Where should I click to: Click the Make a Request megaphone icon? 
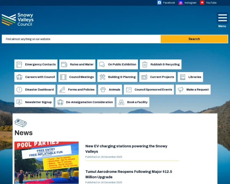(181, 90)
